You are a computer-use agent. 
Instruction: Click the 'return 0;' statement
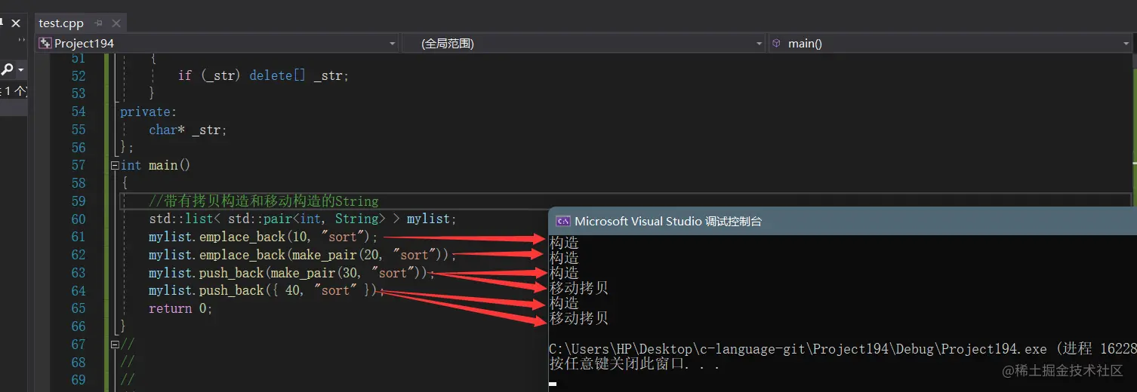click(180, 309)
